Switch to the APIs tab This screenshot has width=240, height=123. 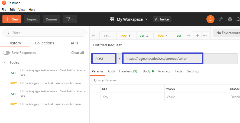[x=74, y=43]
